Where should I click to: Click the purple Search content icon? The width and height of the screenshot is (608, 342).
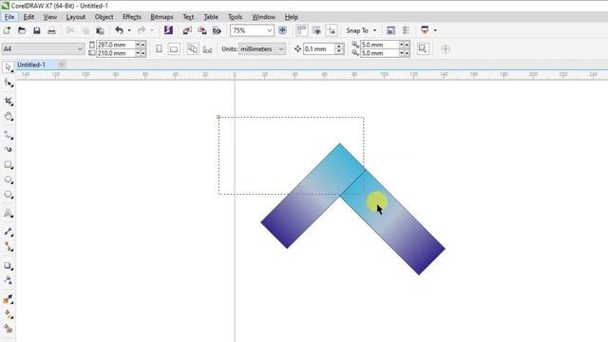point(168,30)
